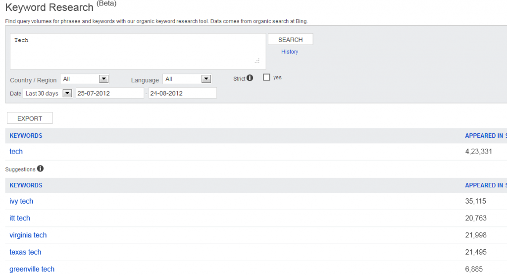
Task: Open the texas tech keyword link
Action: pos(25,252)
